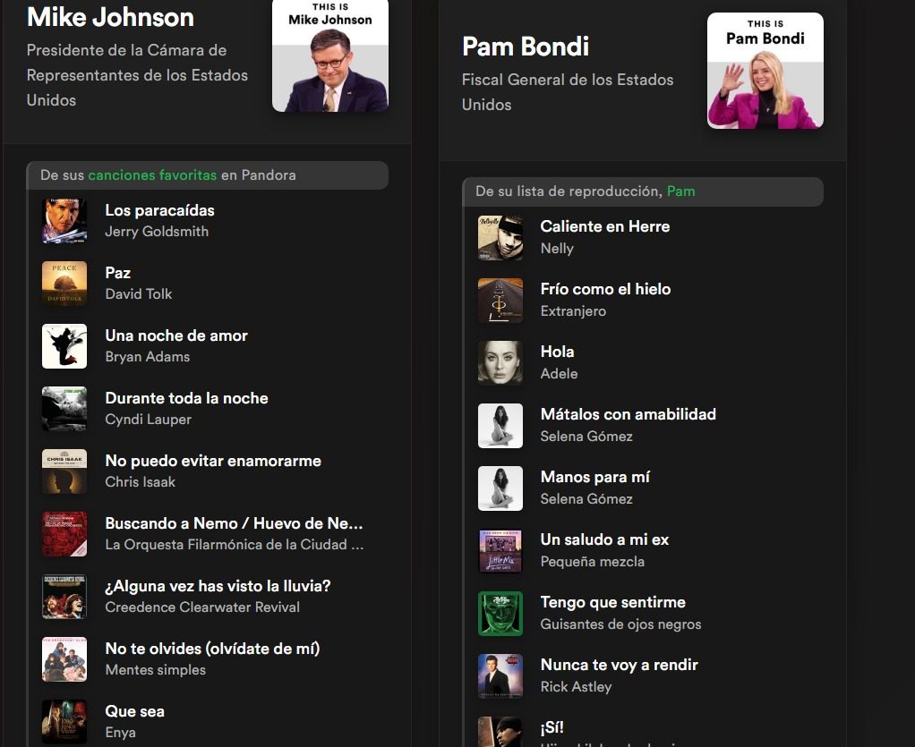Select Adele's album cover next to Hola

coord(500,362)
